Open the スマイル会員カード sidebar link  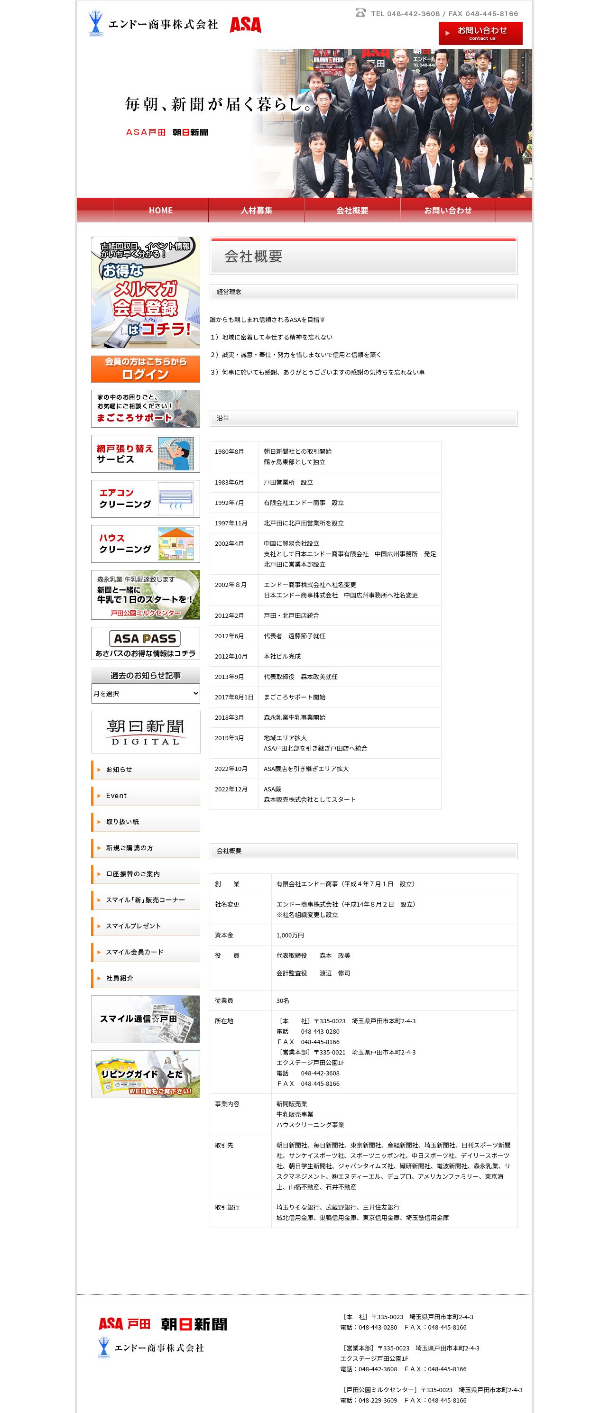(146, 952)
